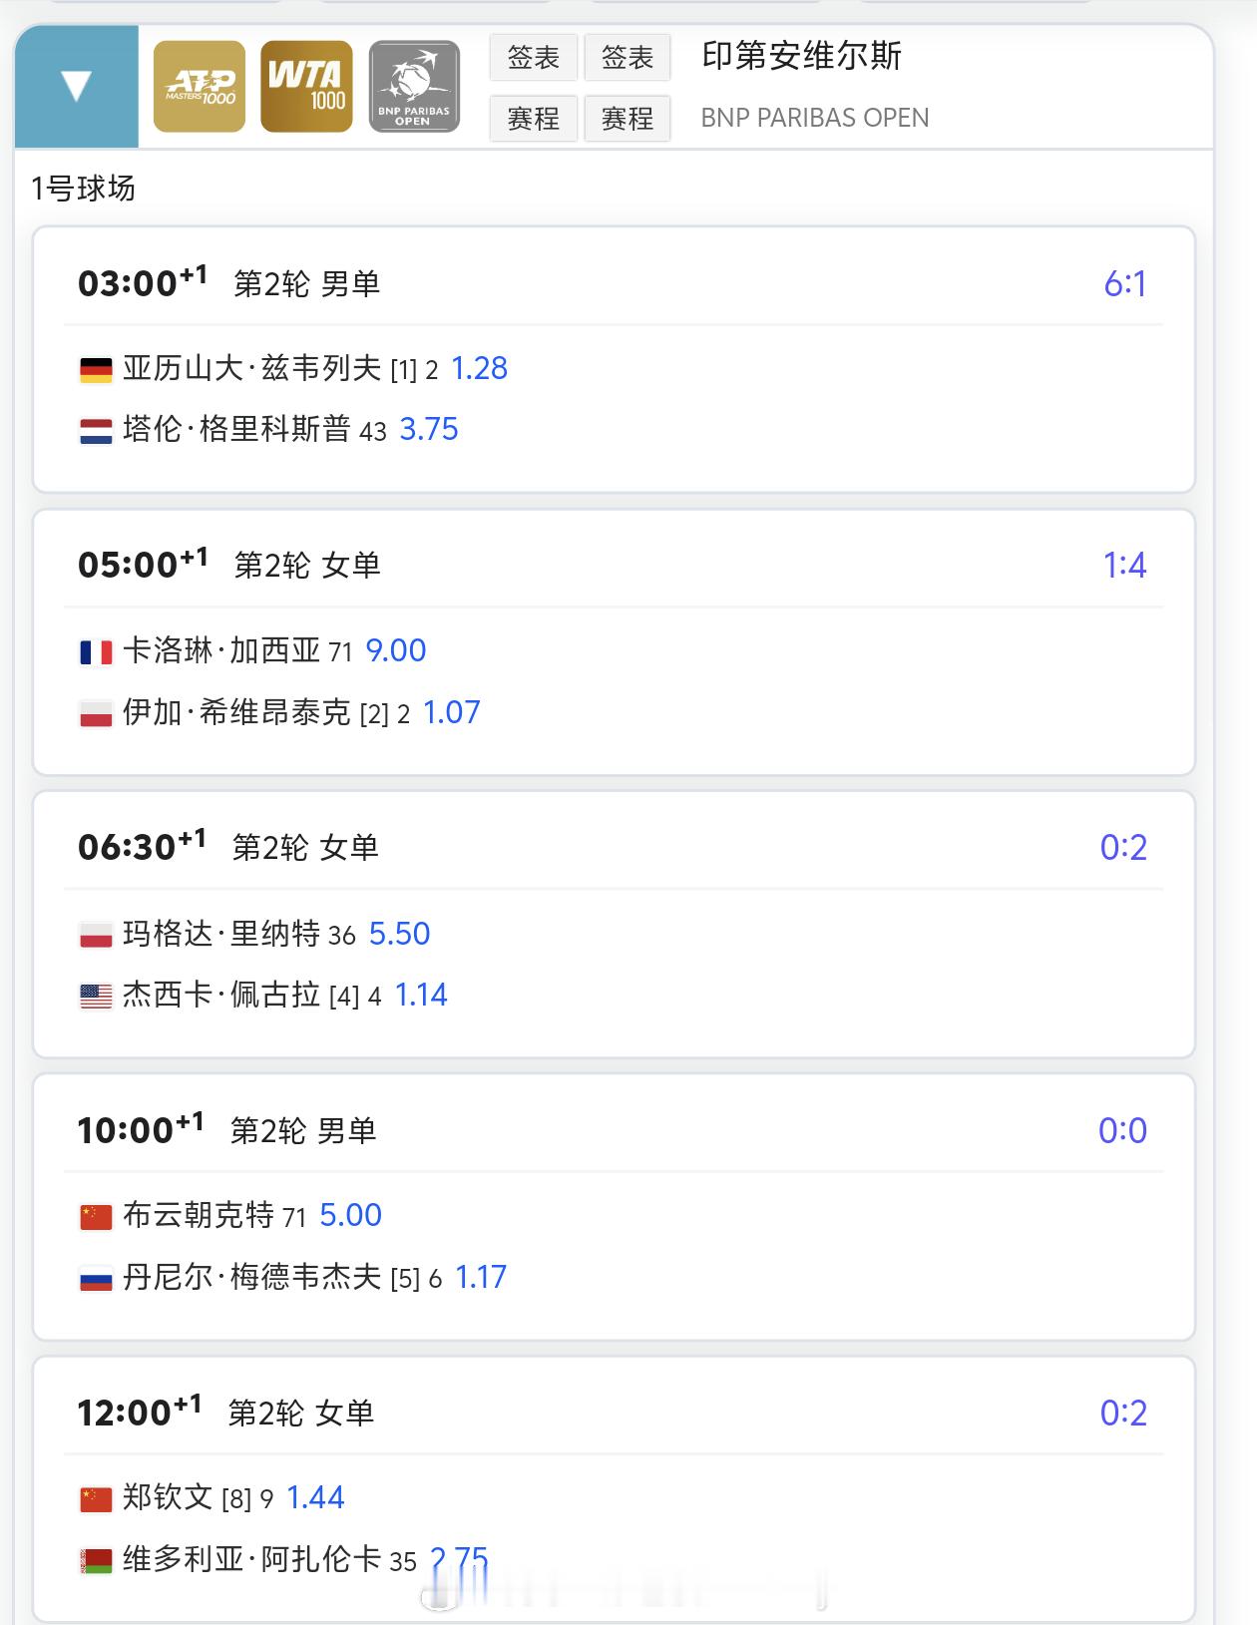1257x1625 pixels.
Task: Click the US flag beside 杰西卡·佩古拉
Action: tap(96, 997)
